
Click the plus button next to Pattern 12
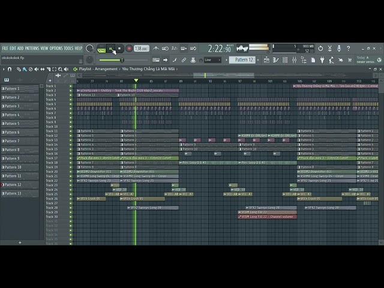pos(258,60)
